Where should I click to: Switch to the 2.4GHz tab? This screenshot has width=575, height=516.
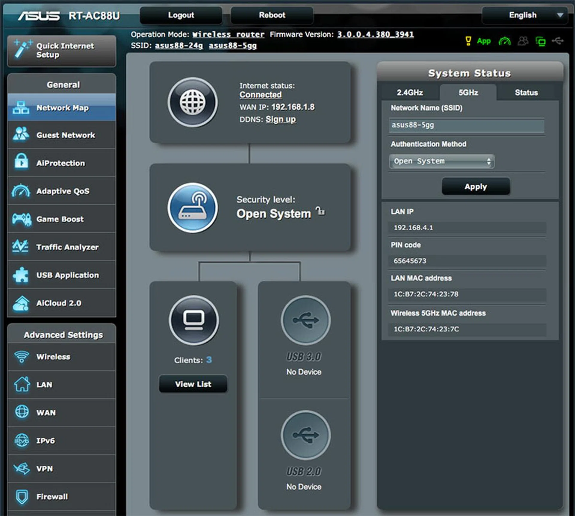(410, 93)
